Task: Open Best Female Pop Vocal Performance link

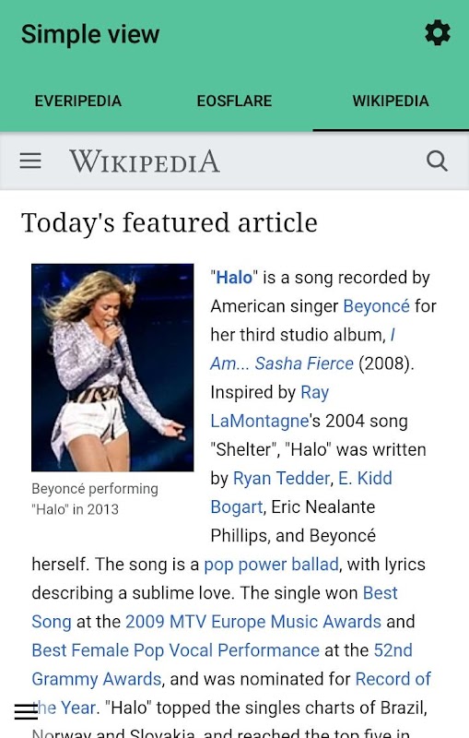Action: [176, 650]
